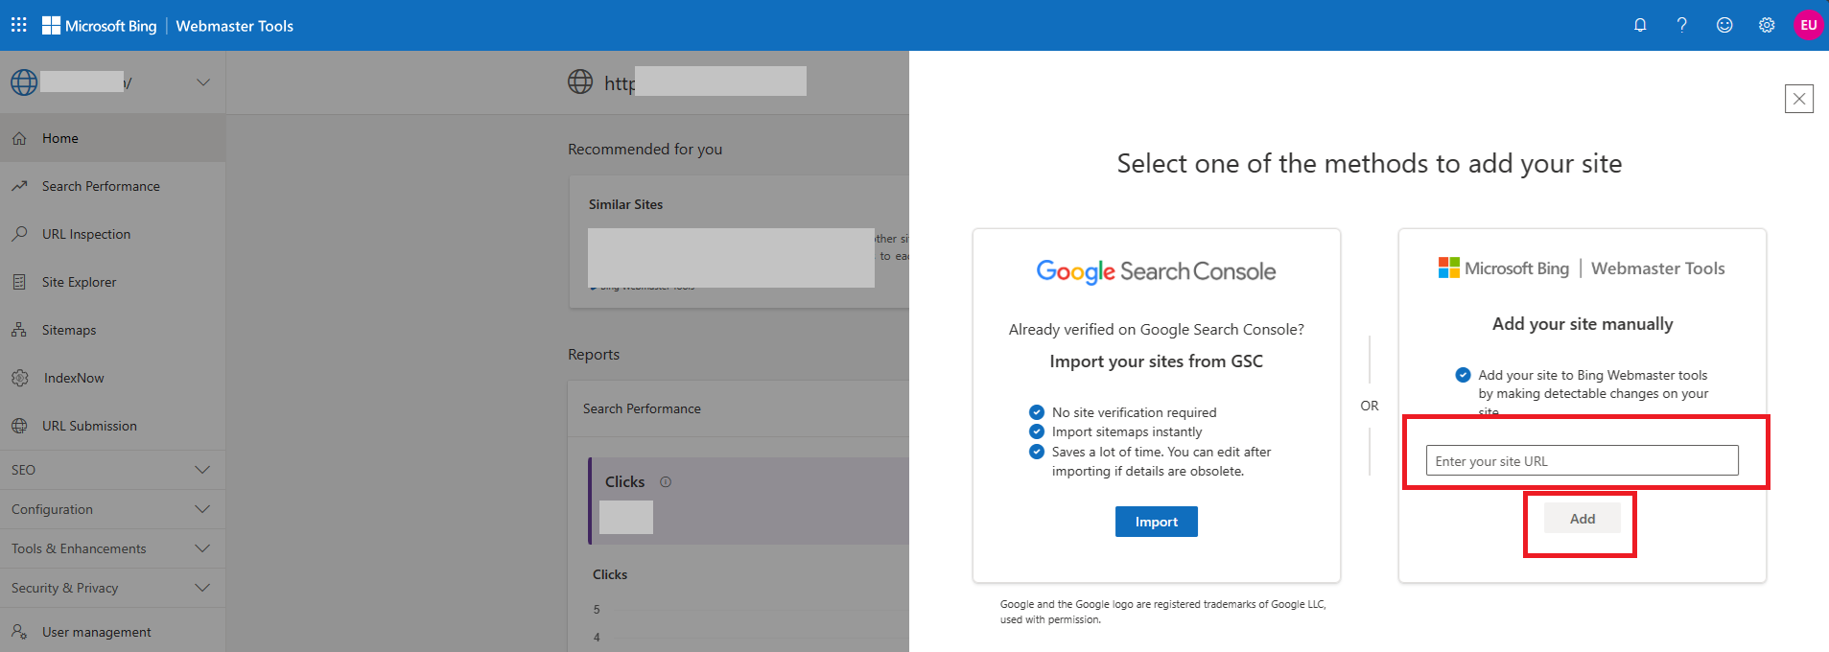Click Microsoft Bing logo in manual card

tap(1503, 268)
